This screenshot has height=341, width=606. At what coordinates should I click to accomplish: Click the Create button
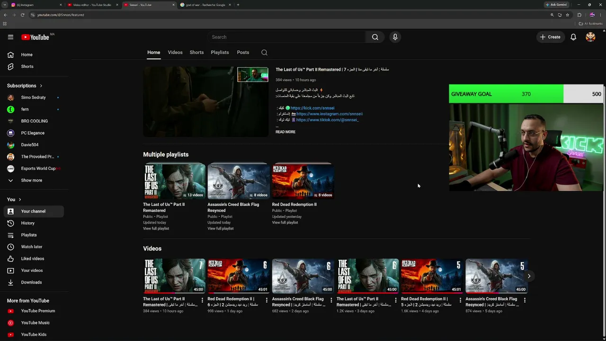pos(550,37)
